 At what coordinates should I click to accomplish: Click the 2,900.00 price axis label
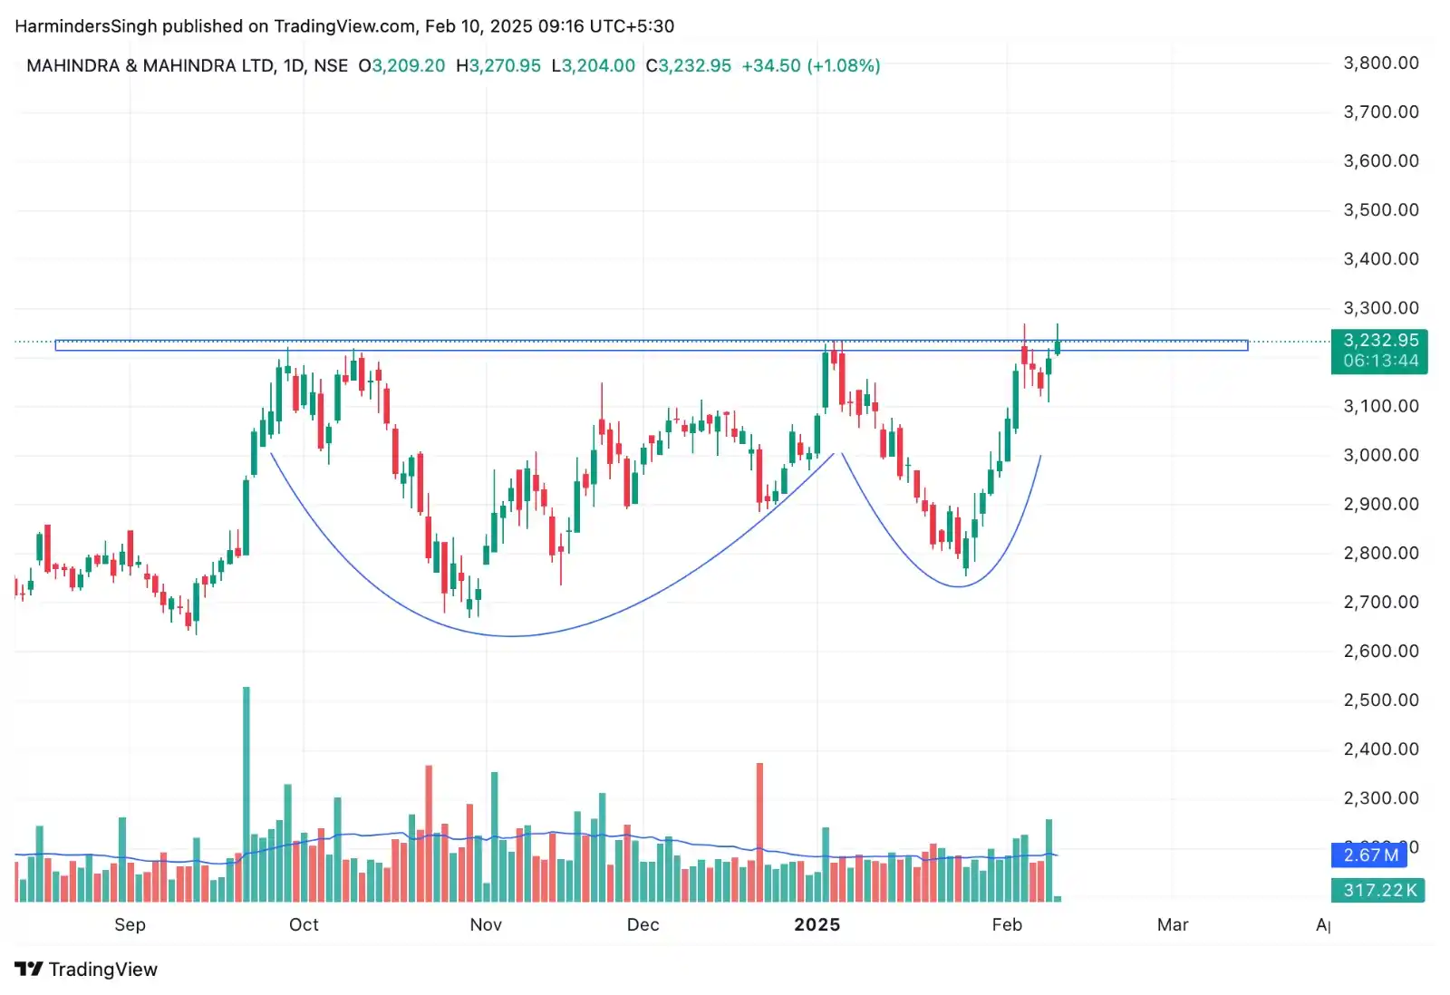[1380, 504]
